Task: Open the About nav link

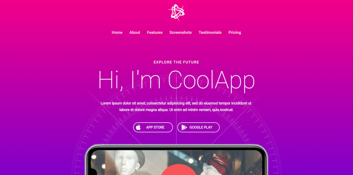Action: point(135,32)
